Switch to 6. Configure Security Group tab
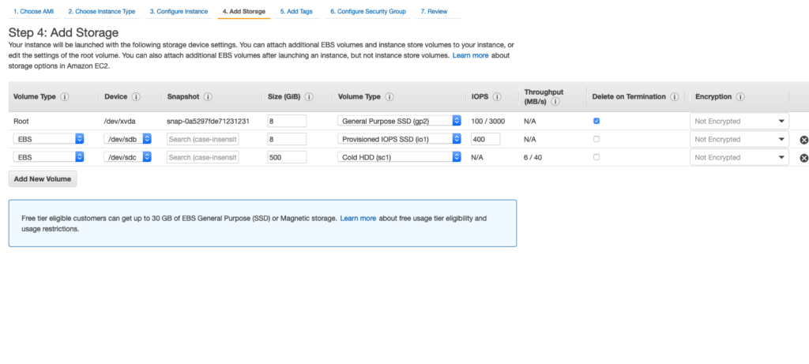This screenshot has height=364, width=809. tap(369, 12)
